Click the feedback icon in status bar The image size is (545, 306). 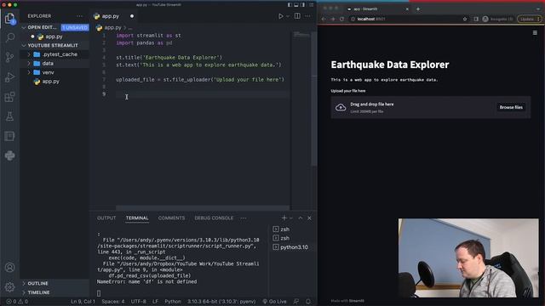(296, 302)
